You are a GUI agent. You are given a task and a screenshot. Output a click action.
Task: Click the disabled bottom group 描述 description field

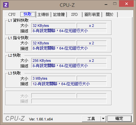click(69, 101)
